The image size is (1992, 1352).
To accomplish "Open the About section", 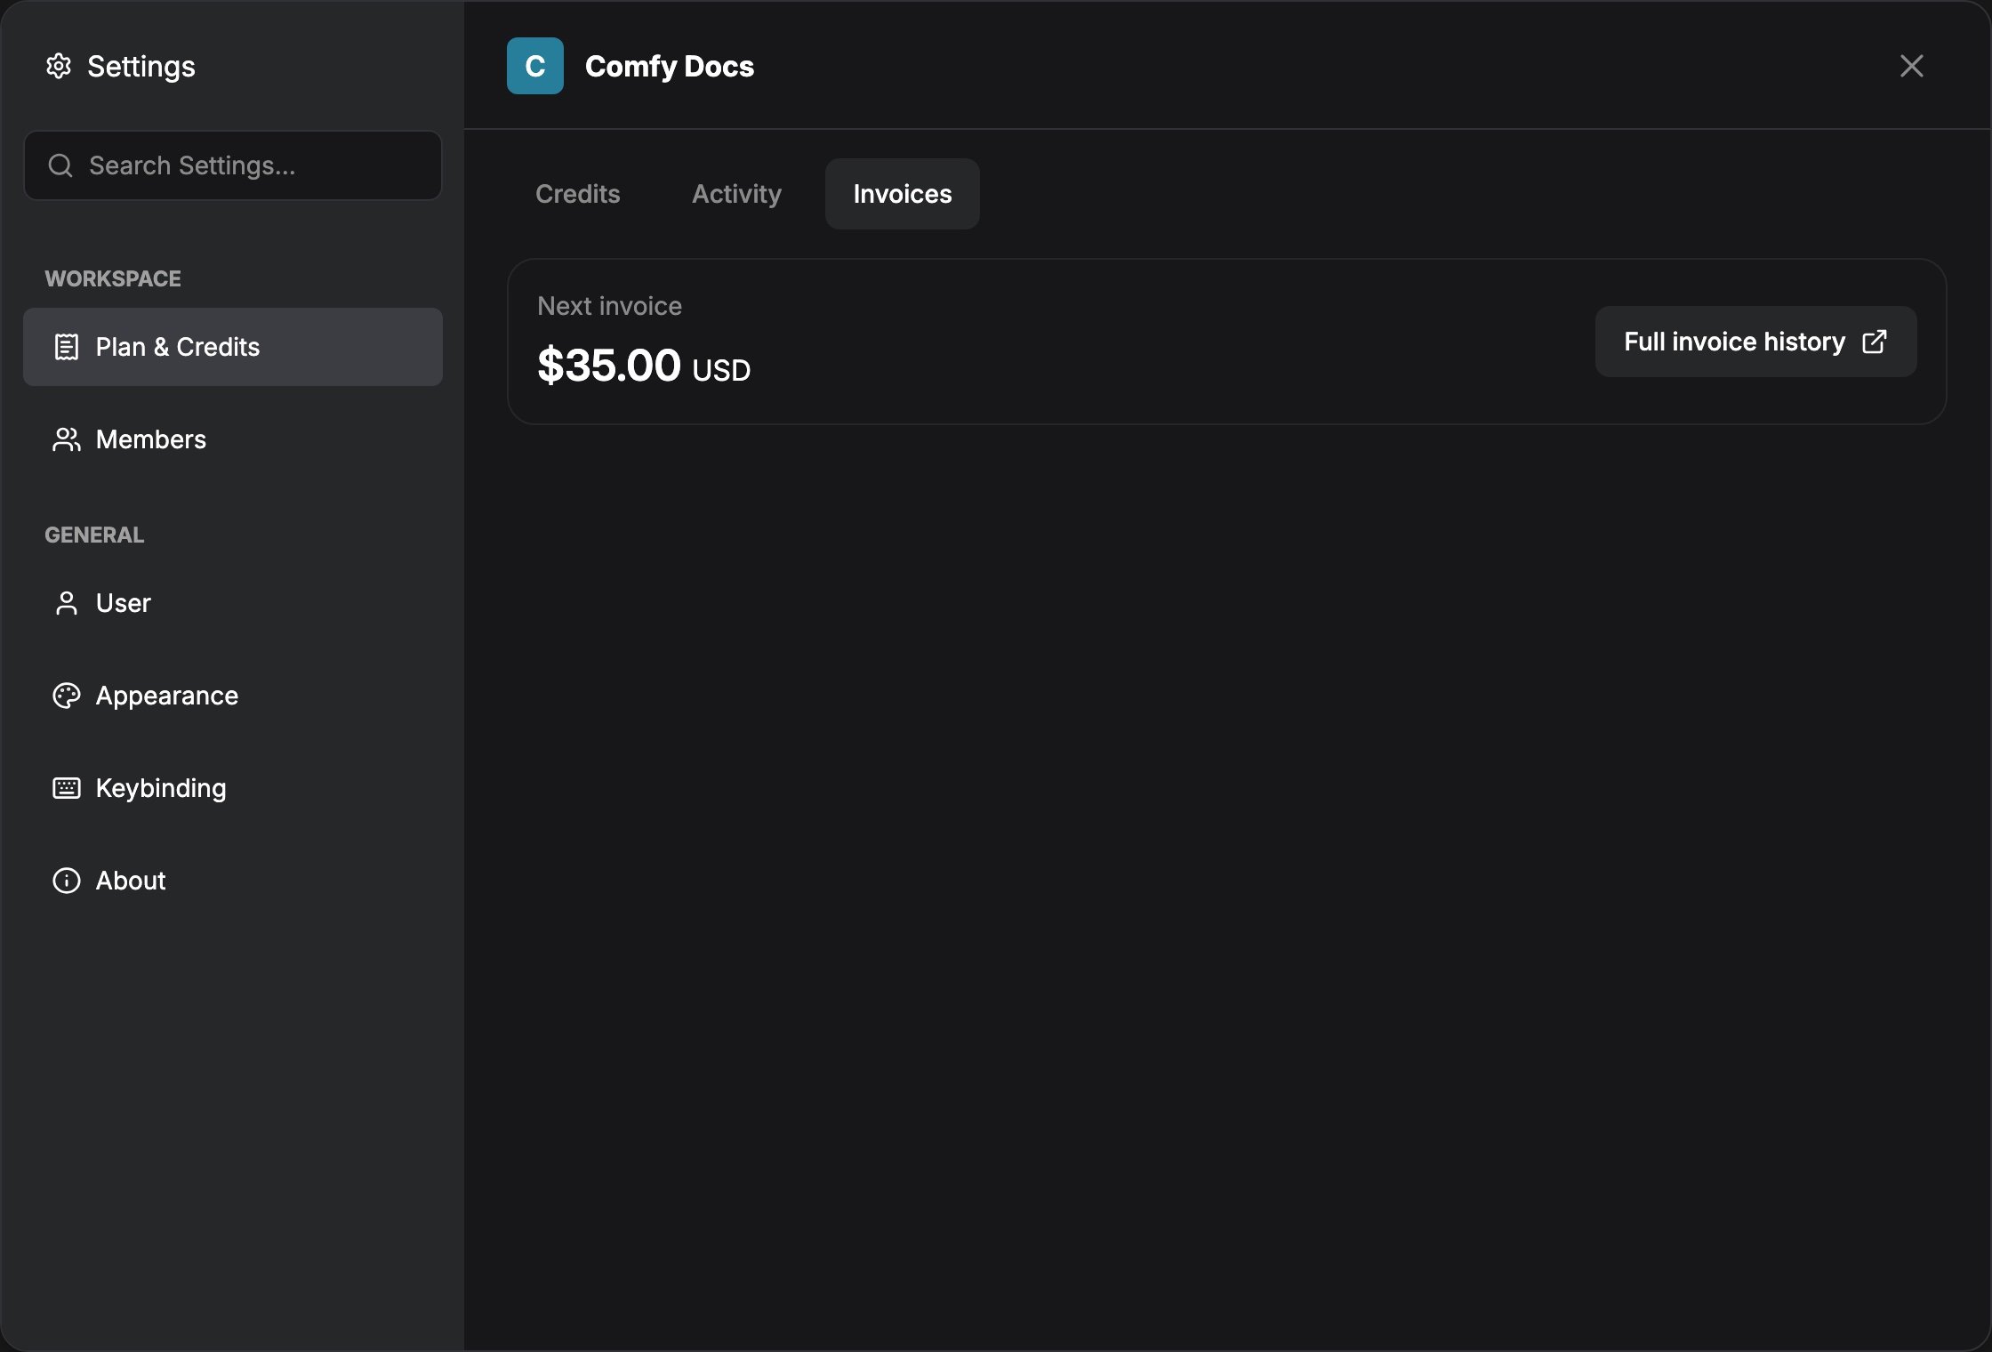I will point(233,881).
